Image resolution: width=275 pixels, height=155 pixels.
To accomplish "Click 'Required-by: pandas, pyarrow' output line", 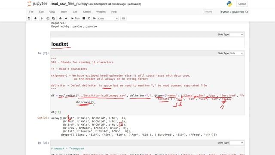I will click(x=74, y=26).
